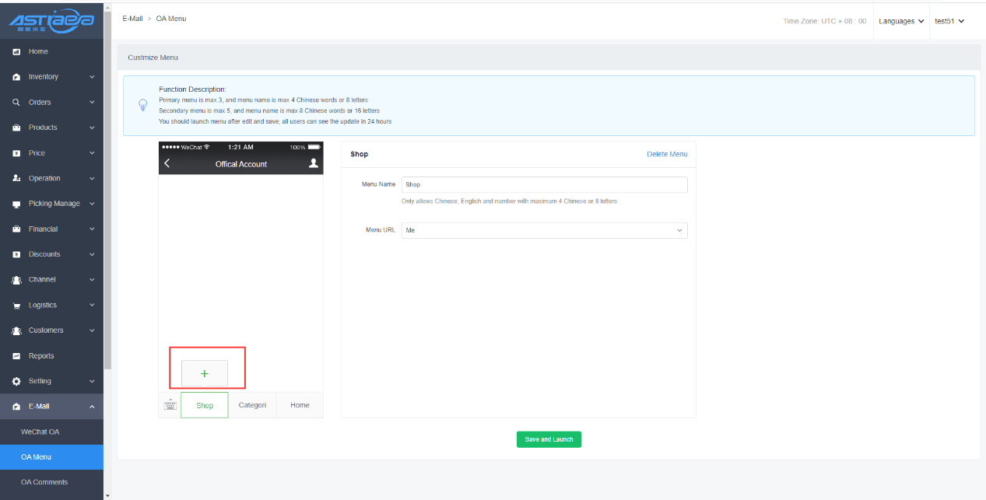Click the Setting gear icon
The height and width of the screenshot is (500, 986).
pos(16,382)
